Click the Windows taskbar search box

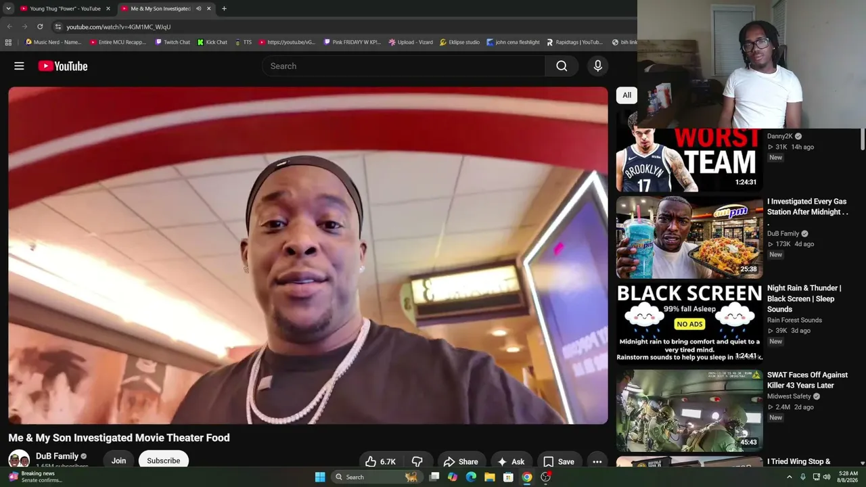click(x=375, y=477)
